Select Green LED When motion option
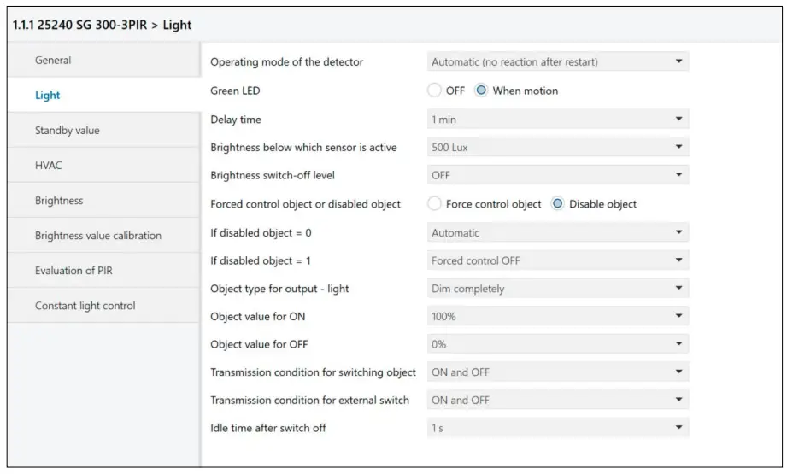 (x=482, y=91)
